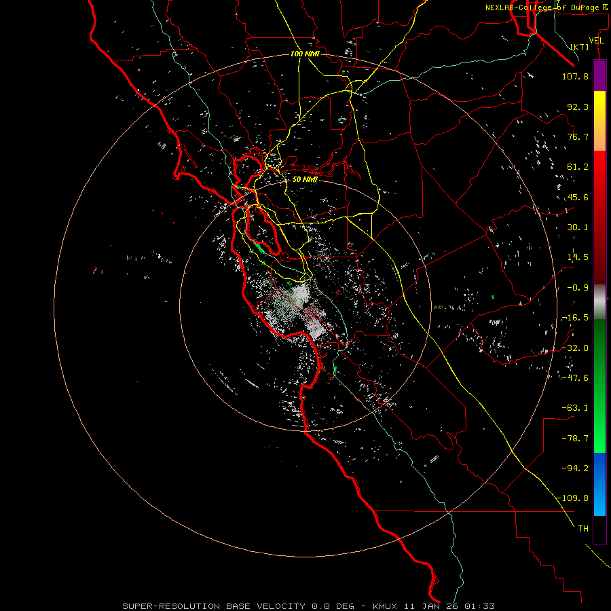Click the VEL legend title
This screenshot has height=611, width=611.
point(597,40)
